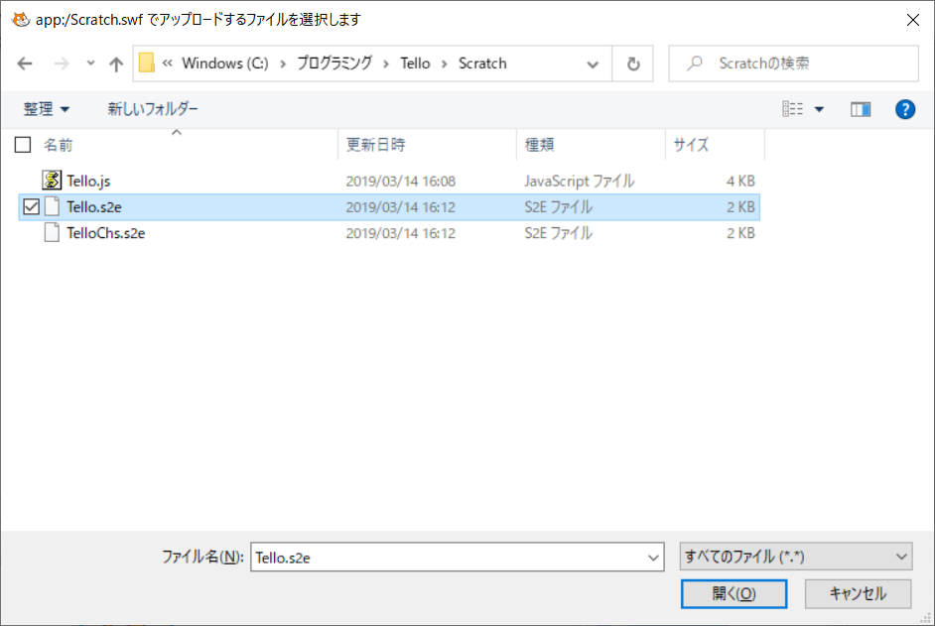Screen dimensions: 935x626
Task: Select the Tello.s2e file name
Action: pos(94,207)
